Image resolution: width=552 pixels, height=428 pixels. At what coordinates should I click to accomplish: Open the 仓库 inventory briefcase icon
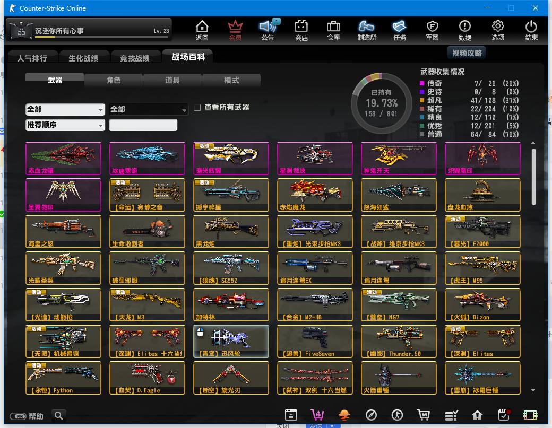[x=333, y=30]
